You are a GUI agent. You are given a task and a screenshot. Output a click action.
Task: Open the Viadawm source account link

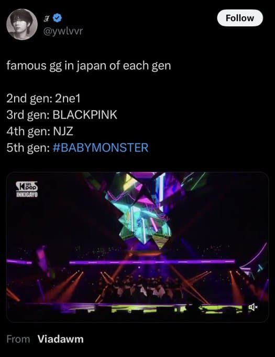60,339
